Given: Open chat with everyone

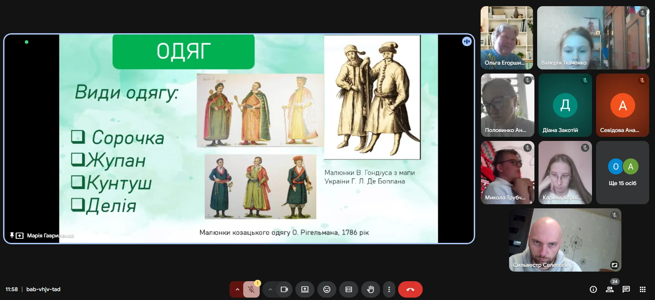Looking at the screenshot, I should [x=626, y=289].
